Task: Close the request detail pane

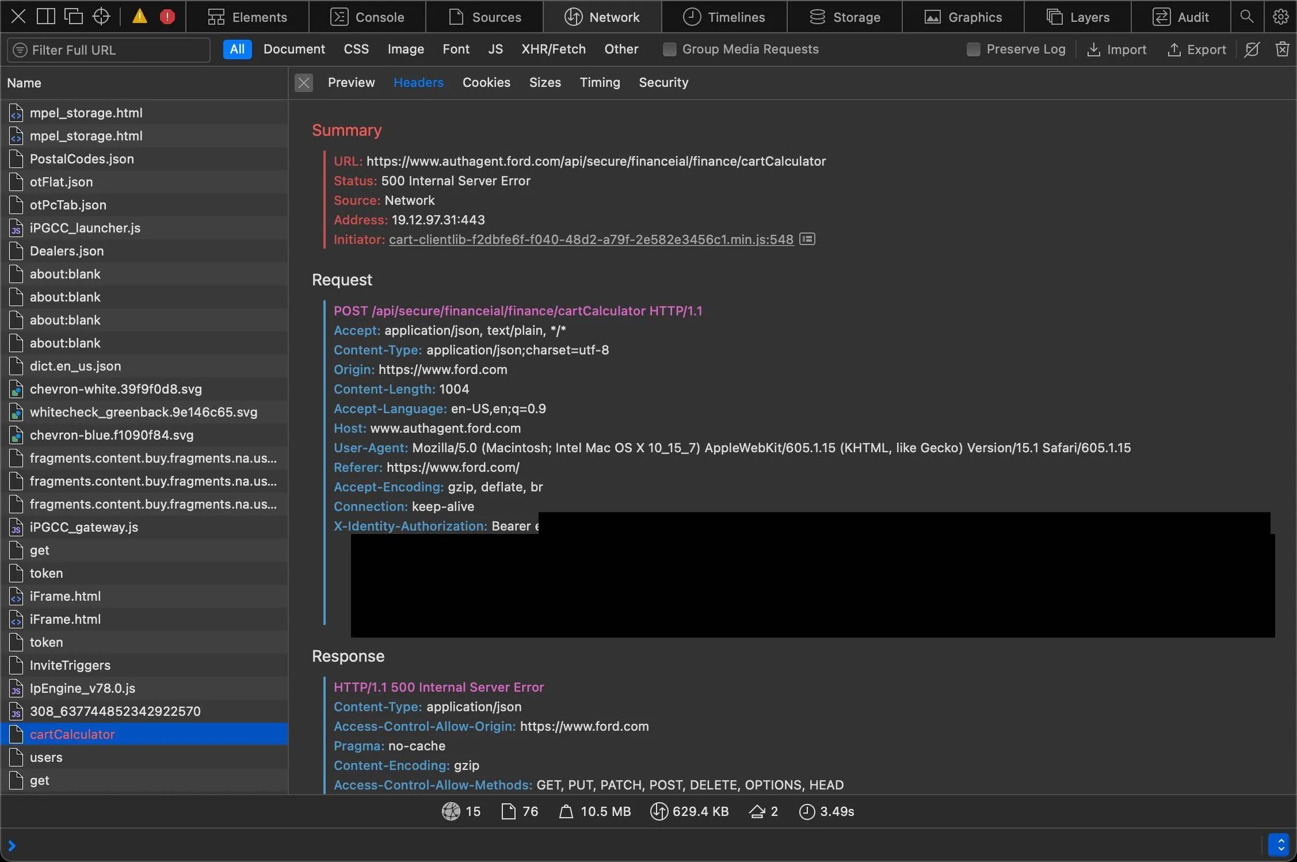Action: [x=304, y=83]
